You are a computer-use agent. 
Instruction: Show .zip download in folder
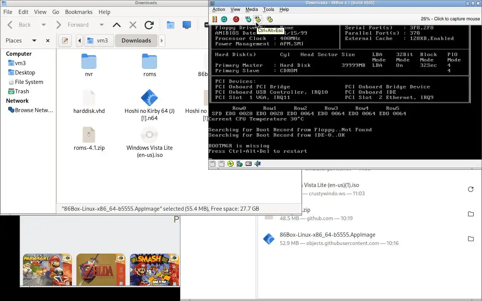[x=471, y=214]
